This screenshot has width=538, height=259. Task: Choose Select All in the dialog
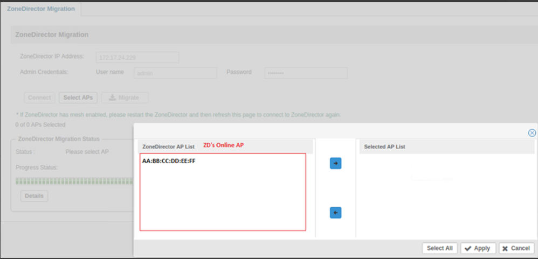tap(439, 248)
